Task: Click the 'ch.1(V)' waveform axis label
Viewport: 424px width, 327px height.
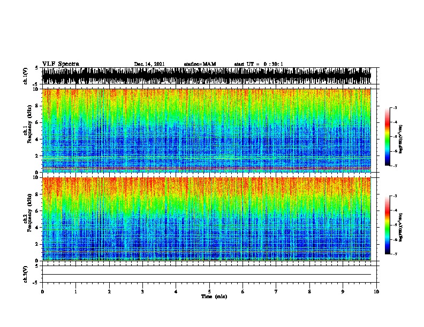Action: 26,76
